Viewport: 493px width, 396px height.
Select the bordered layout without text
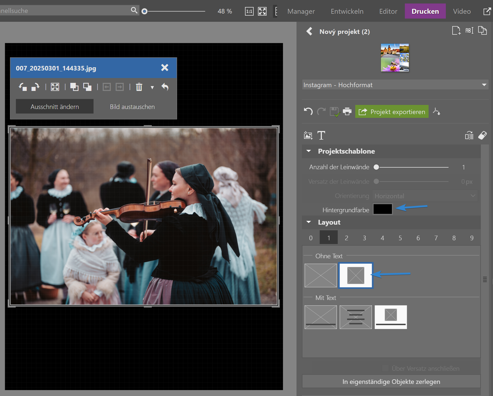coord(356,275)
